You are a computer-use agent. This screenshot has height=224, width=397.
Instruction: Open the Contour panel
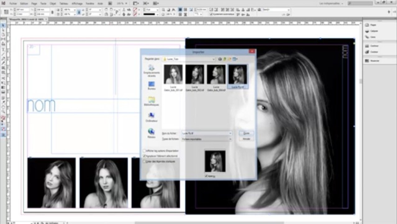click(372, 46)
